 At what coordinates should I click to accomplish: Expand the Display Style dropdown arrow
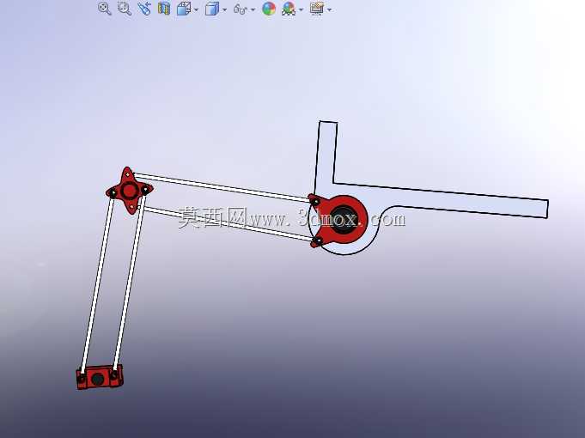[224, 9]
